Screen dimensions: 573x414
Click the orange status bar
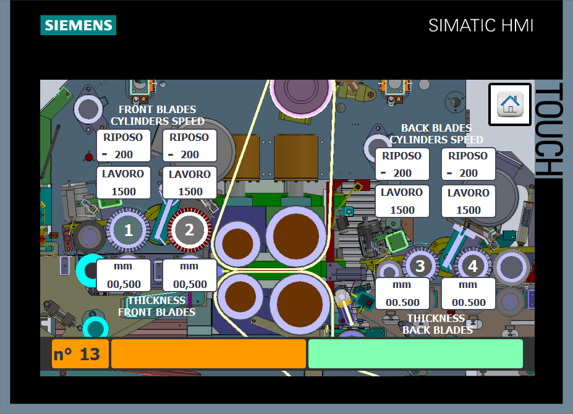[x=208, y=353]
